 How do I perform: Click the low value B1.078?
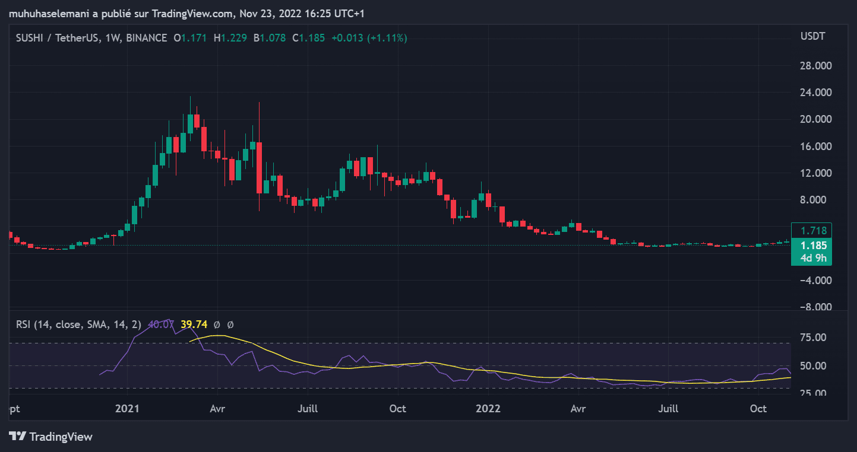tap(269, 38)
